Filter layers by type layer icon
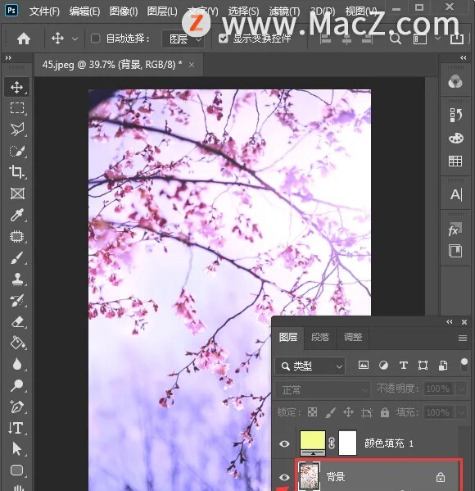This screenshot has height=491, width=475. [x=404, y=365]
